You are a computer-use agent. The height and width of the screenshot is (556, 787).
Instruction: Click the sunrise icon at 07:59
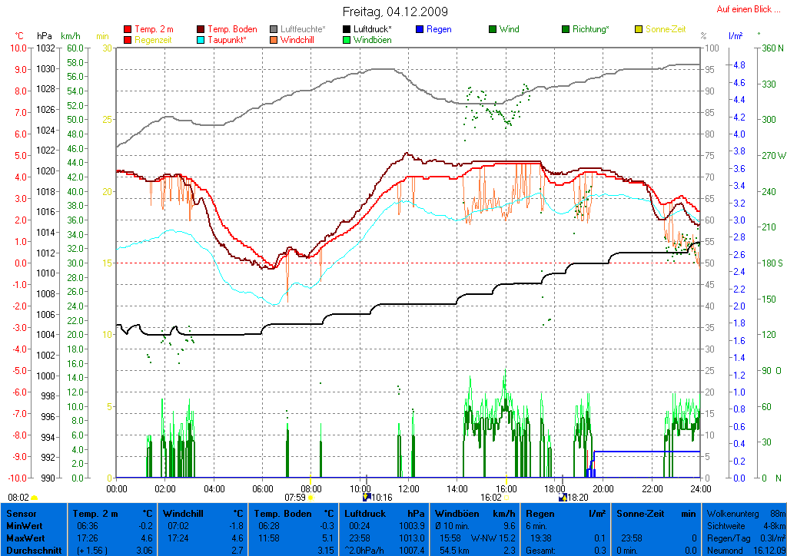(311, 498)
